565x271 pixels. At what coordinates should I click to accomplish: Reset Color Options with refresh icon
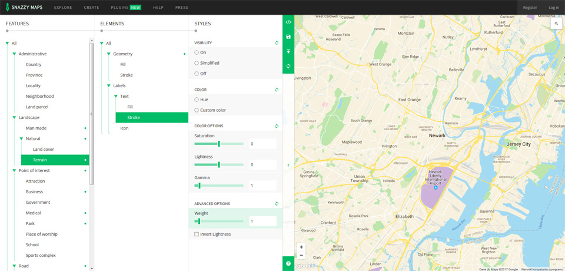tap(277, 126)
